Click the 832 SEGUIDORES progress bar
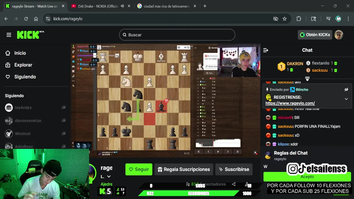 [x=199, y=193]
